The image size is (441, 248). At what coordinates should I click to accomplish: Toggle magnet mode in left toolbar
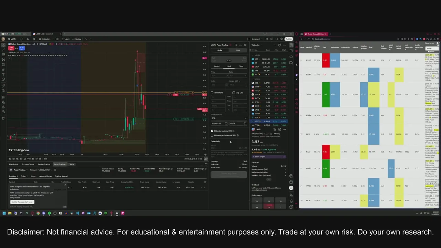[x=3, y=97]
